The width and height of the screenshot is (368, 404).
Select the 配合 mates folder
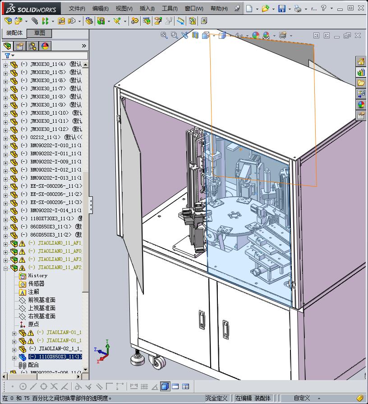33,365
